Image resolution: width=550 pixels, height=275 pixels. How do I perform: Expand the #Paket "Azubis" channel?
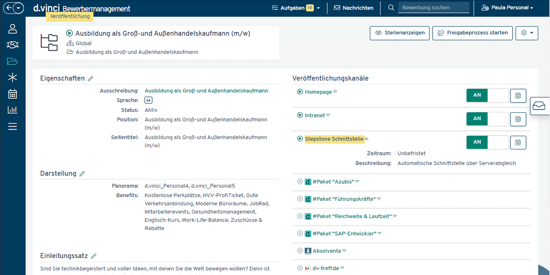(300, 181)
